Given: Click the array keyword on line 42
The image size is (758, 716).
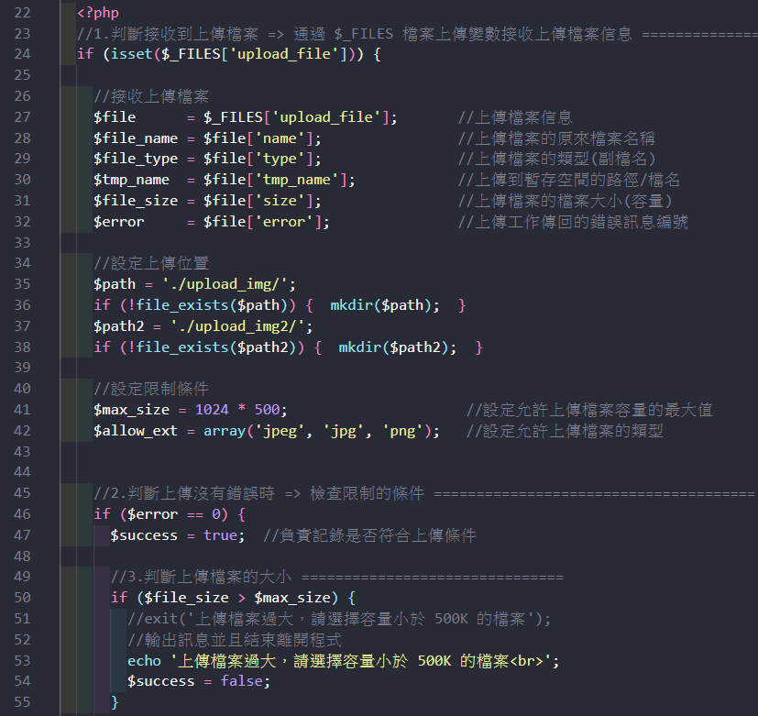Looking at the screenshot, I should pos(224,431).
